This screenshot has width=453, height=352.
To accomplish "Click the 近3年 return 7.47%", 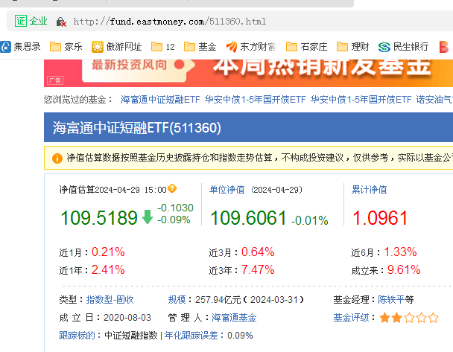I will click(x=258, y=270).
